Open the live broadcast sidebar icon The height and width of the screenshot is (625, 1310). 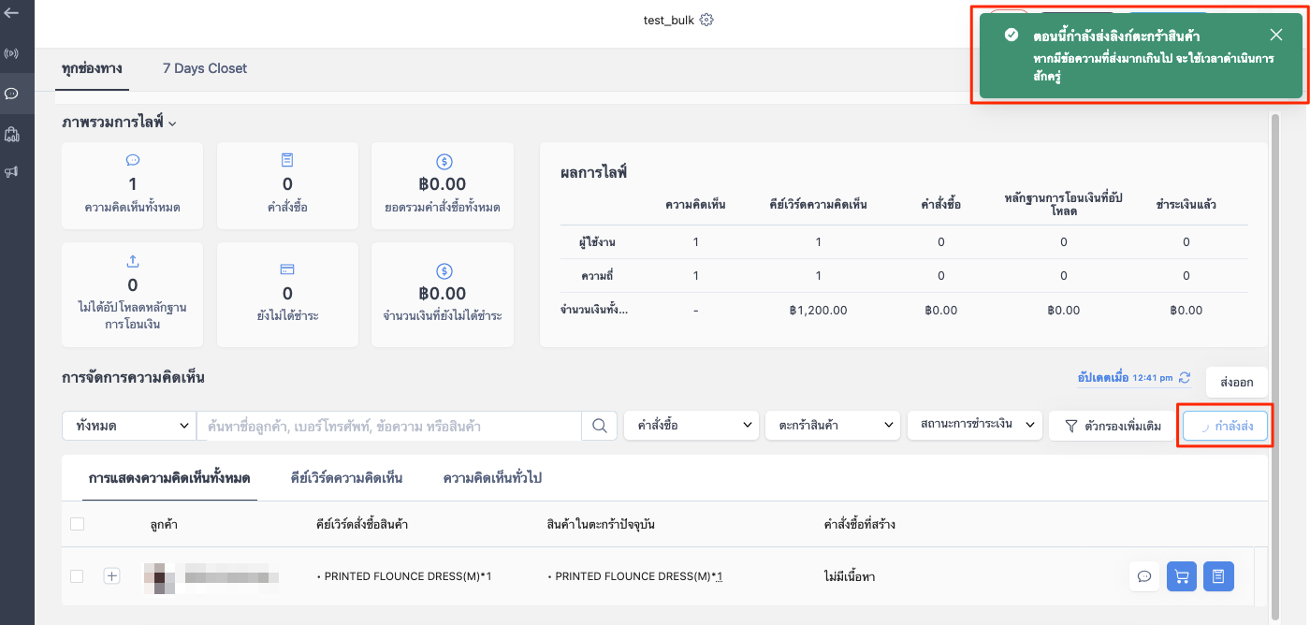[x=11, y=53]
